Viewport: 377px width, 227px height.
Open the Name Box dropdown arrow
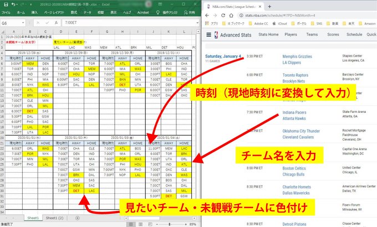click(23, 23)
